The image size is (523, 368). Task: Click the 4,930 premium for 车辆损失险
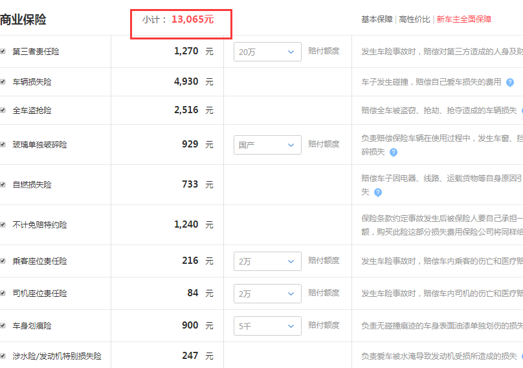(x=186, y=81)
